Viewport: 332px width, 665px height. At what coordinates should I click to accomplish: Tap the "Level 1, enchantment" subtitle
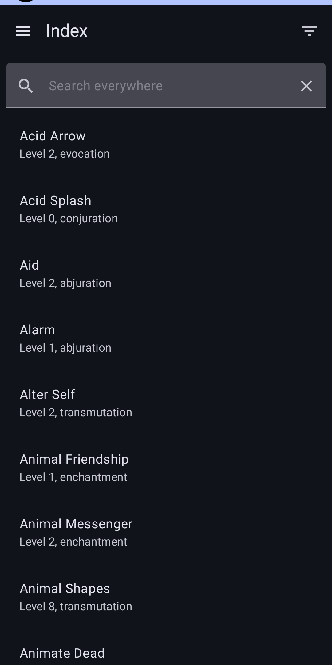pos(73,477)
